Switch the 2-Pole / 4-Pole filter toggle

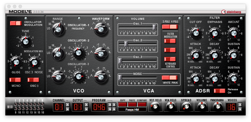(170, 27)
